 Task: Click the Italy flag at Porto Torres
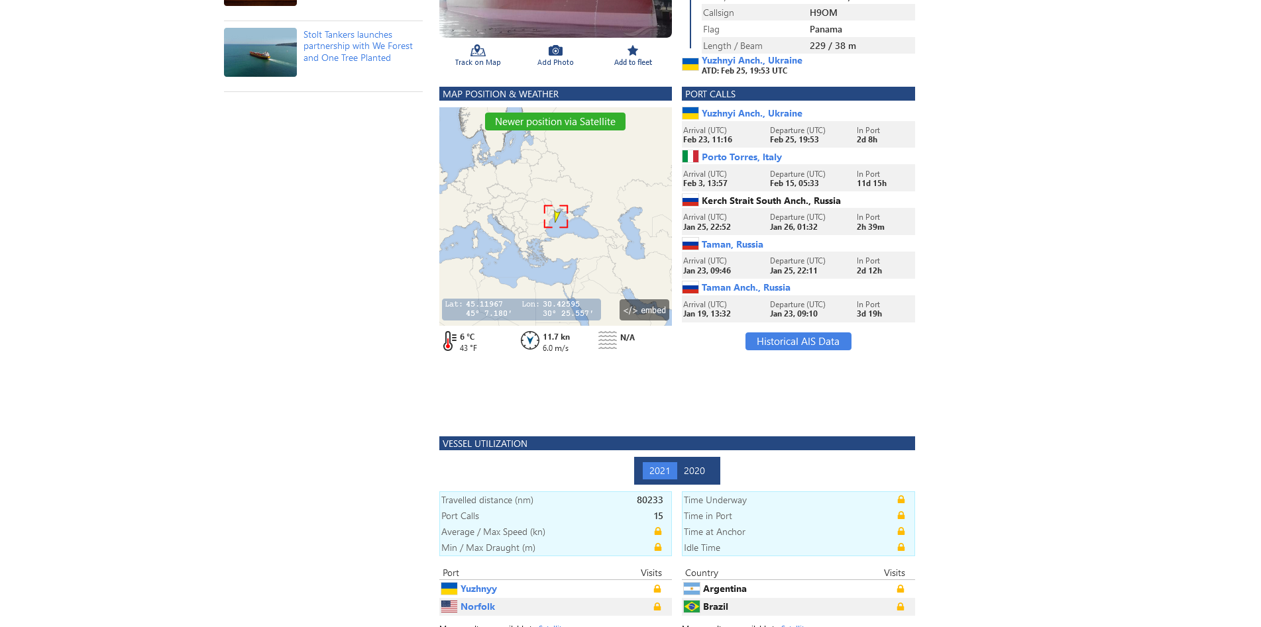690,157
